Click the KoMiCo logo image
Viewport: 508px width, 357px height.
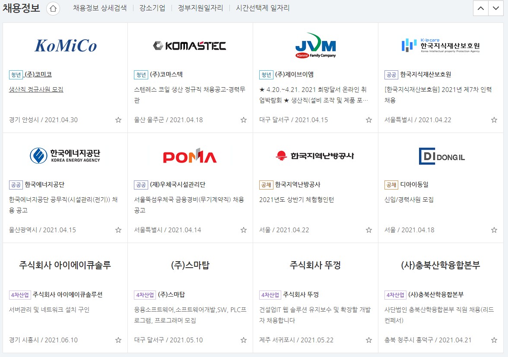[66, 46]
